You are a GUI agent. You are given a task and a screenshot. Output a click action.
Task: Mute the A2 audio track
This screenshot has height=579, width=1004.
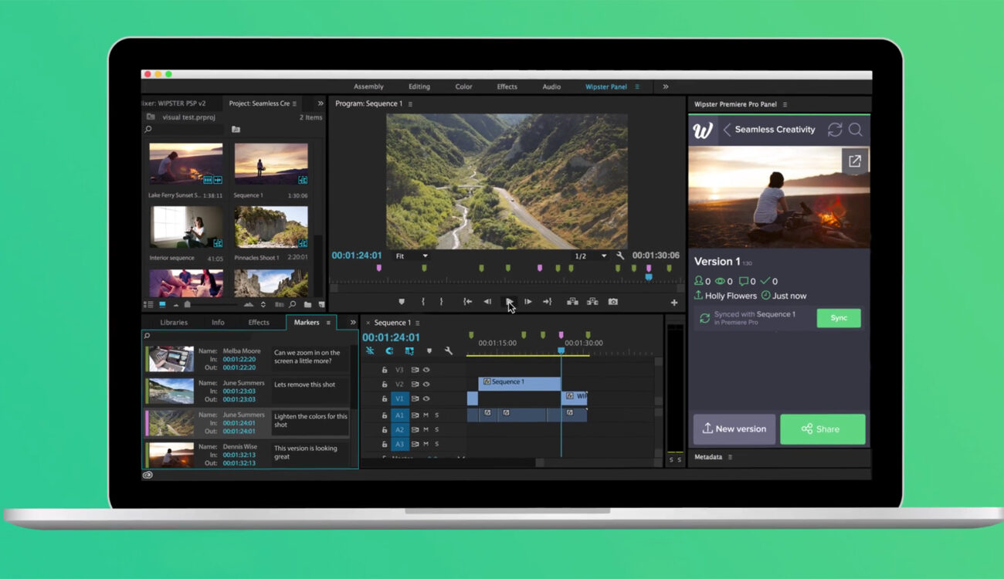(426, 429)
